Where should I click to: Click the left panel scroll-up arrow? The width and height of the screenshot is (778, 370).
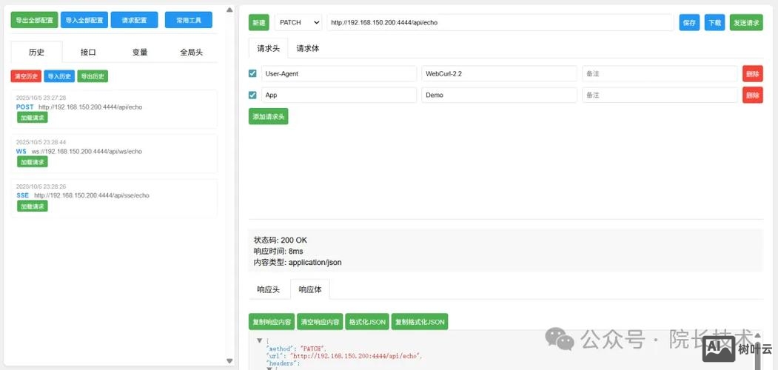coord(229,10)
